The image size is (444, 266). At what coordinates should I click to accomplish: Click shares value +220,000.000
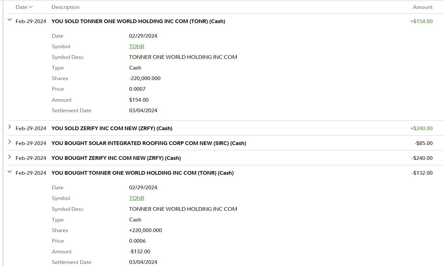[x=146, y=230]
